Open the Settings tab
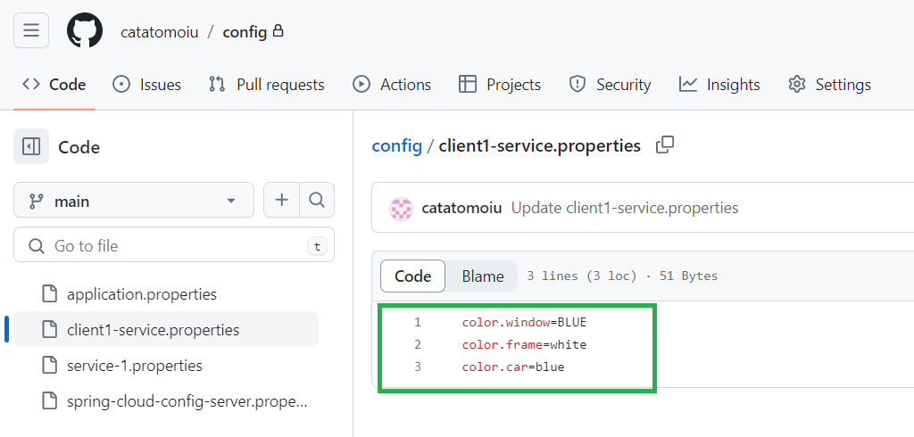 (829, 85)
